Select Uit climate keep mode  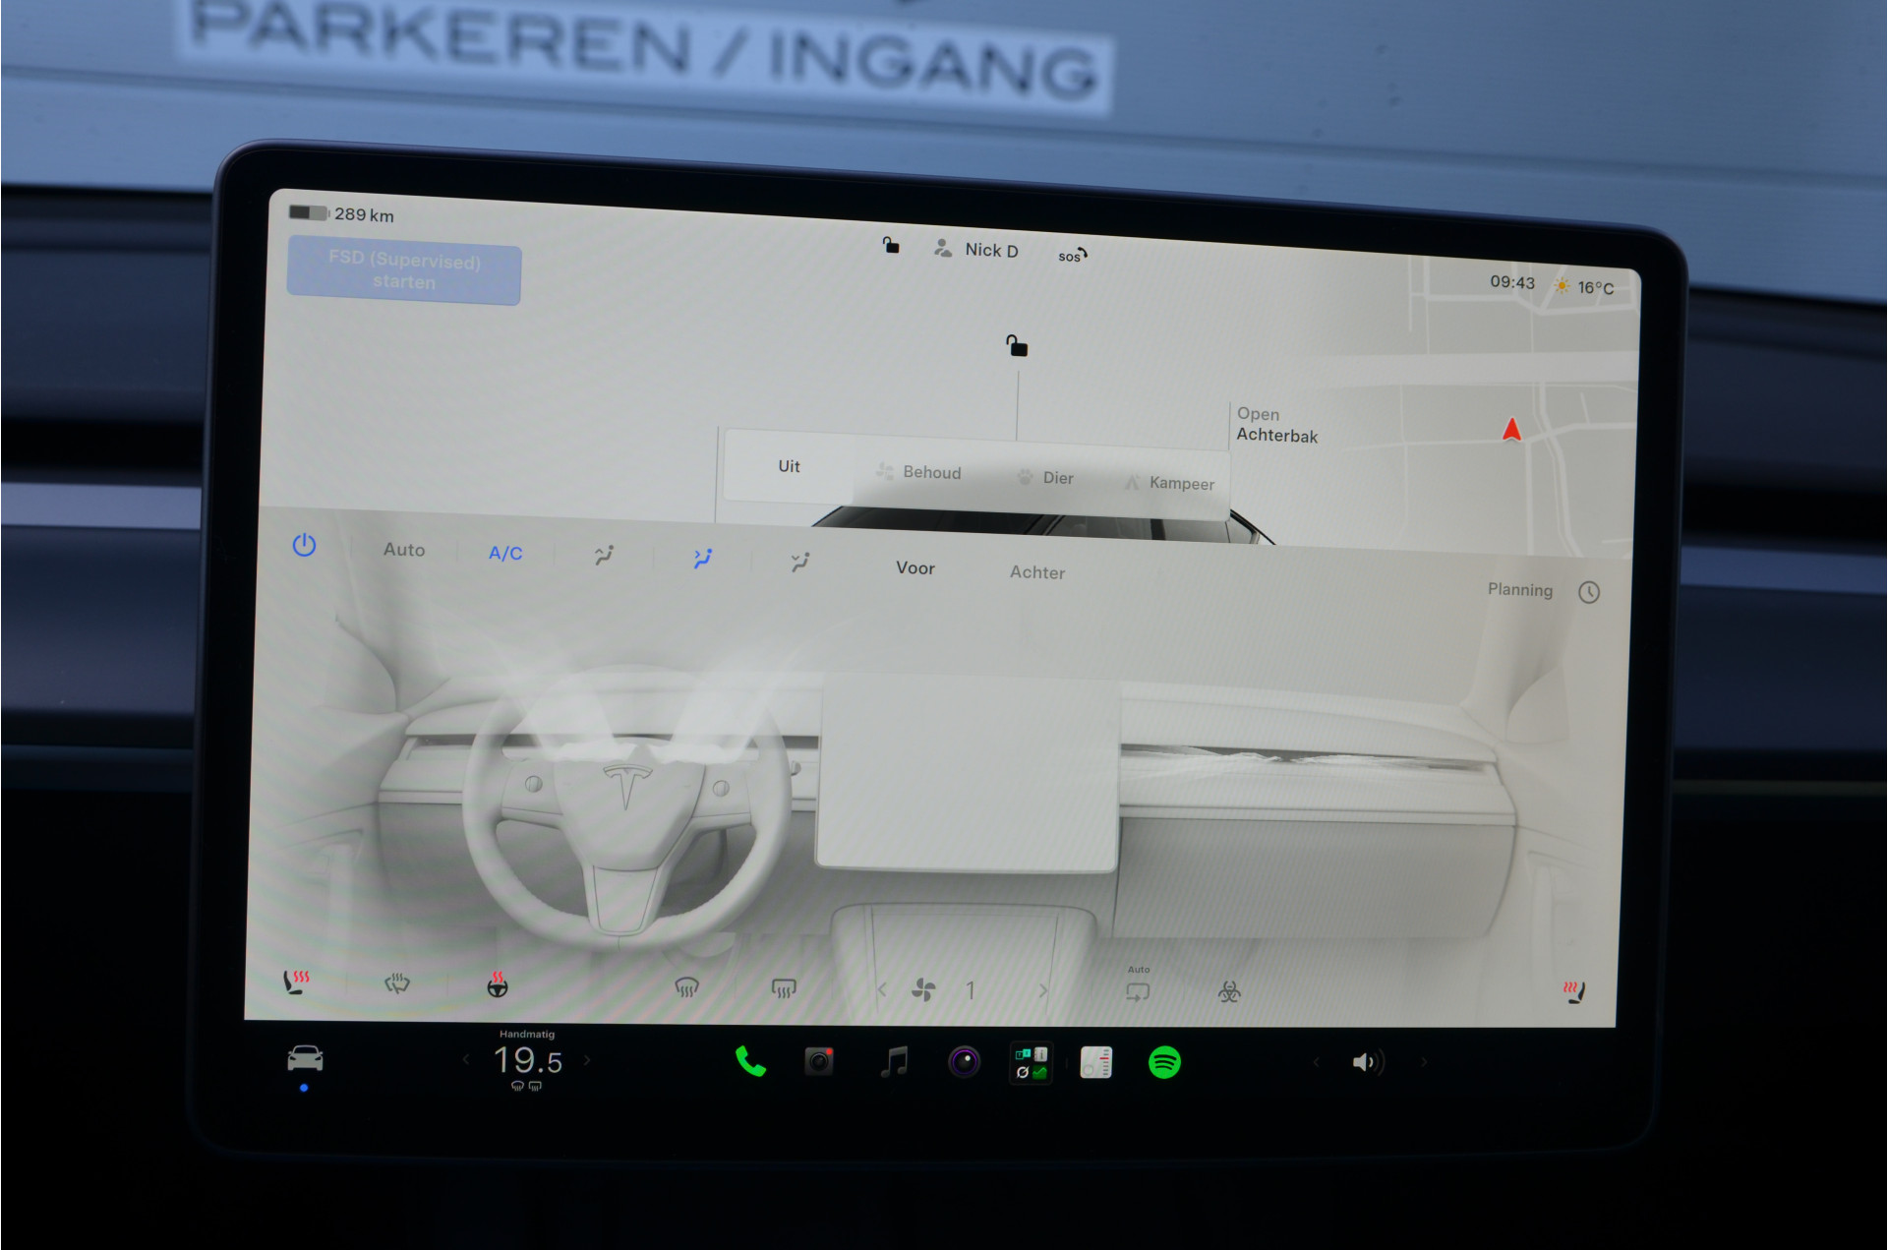[789, 466]
